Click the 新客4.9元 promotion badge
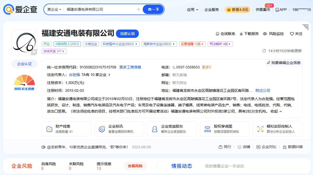The height and width of the screenshot is (175, 313). click(x=237, y=10)
